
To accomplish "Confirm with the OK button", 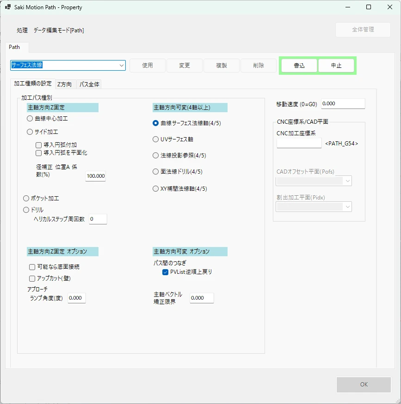I will pos(364,385).
